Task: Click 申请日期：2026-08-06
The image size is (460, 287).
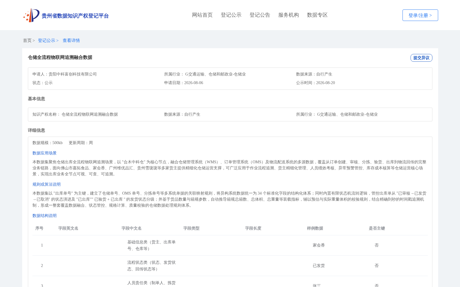Action: point(184,83)
